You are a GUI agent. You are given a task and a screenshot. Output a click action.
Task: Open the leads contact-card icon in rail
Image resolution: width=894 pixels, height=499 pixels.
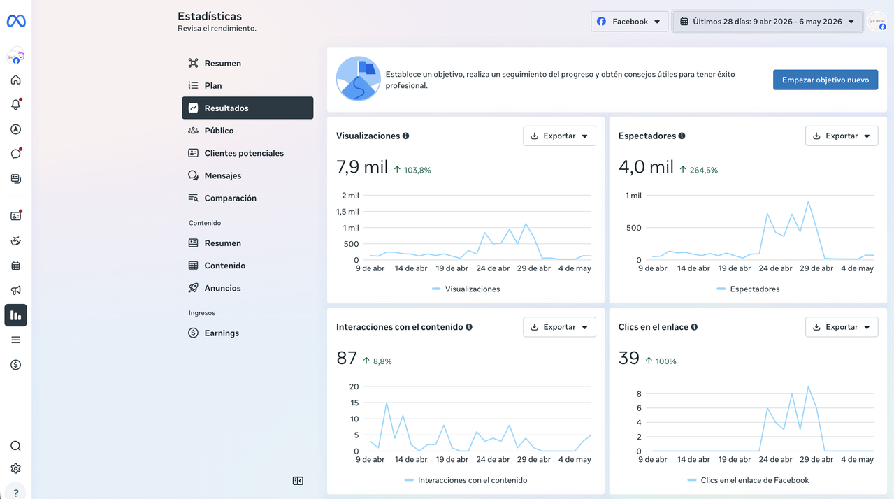tap(16, 216)
